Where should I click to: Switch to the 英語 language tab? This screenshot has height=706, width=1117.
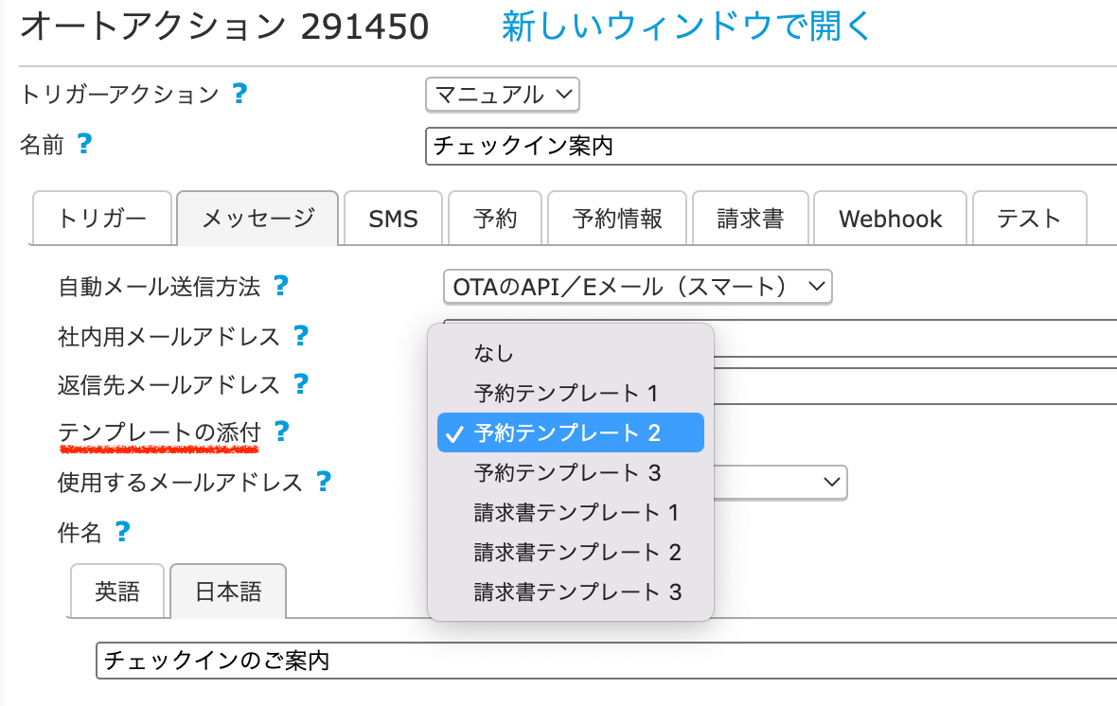(117, 591)
